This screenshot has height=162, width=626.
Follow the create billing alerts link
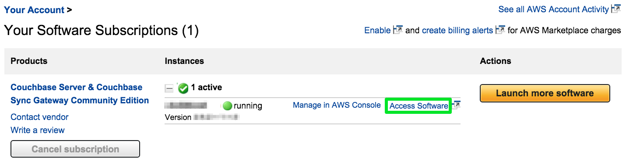pos(457,30)
